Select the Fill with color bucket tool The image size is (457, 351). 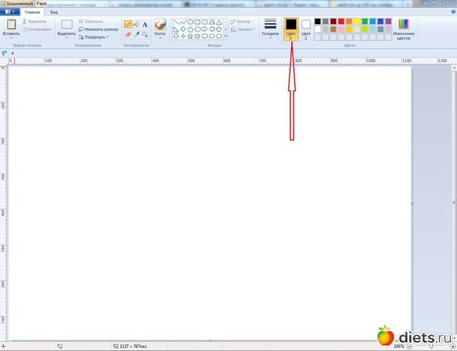point(136,24)
